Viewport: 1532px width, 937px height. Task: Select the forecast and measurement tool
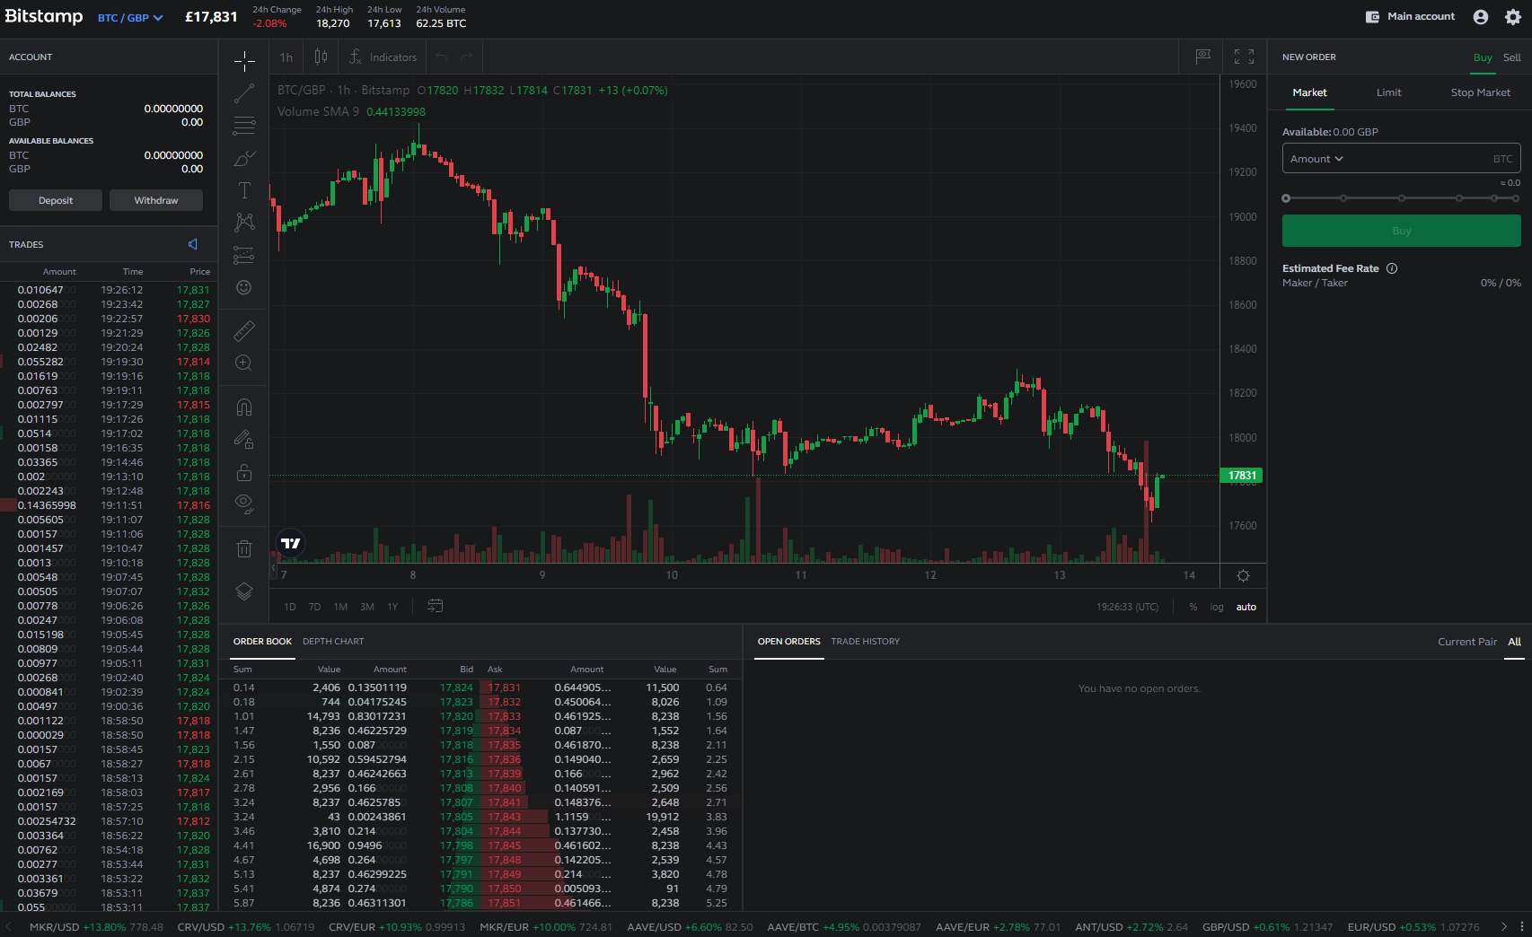(x=244, y=255)
